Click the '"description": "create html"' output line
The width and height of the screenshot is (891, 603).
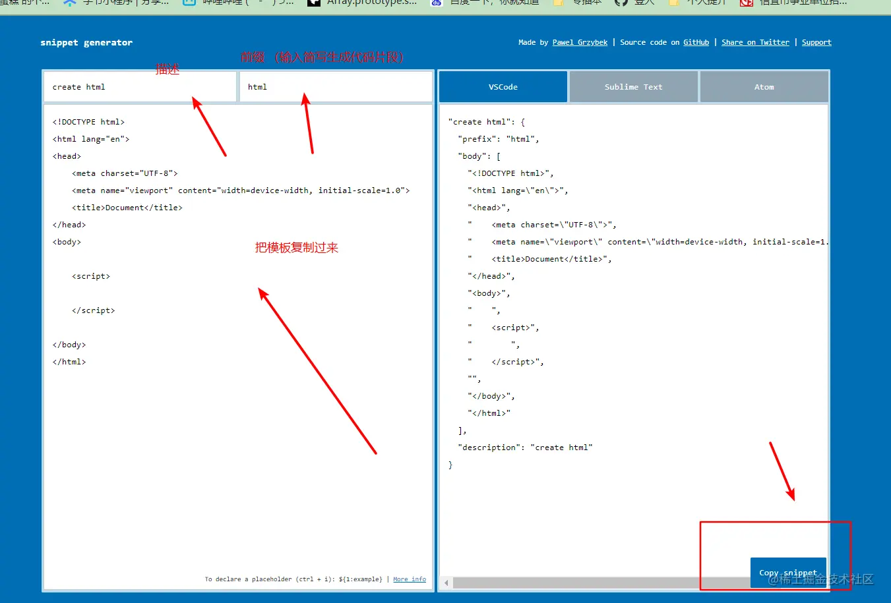point(525,447)
